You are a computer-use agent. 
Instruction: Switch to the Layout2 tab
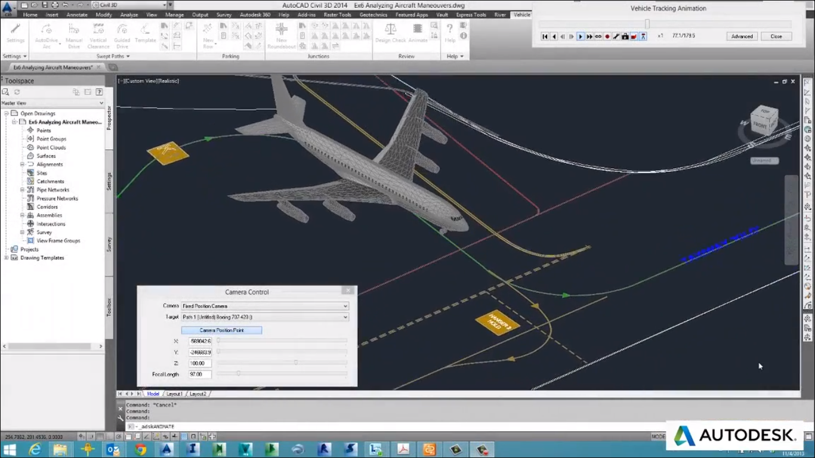pos(197,394)
